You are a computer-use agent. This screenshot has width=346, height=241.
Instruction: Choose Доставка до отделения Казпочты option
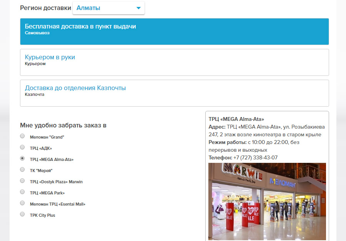tap(174, 93)
